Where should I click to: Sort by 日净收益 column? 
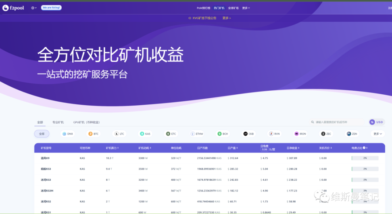pyautogui.click(x=293, y=148)
